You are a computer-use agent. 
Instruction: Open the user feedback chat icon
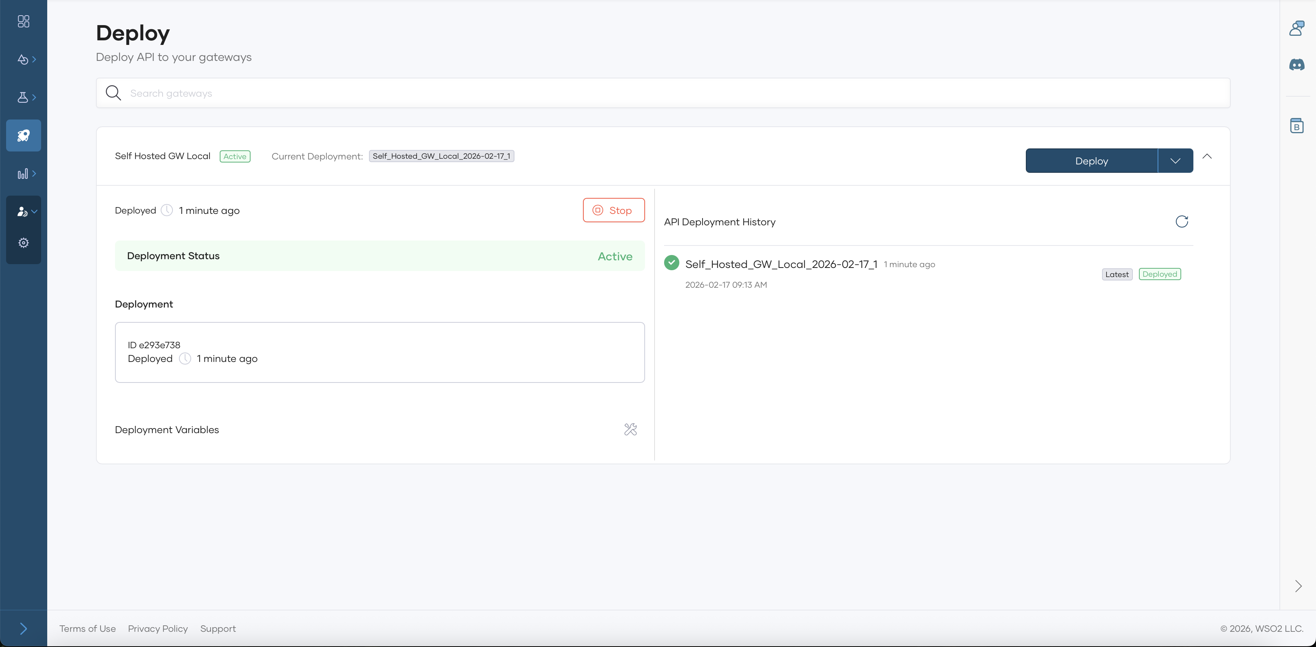(x=1297, y=28)
